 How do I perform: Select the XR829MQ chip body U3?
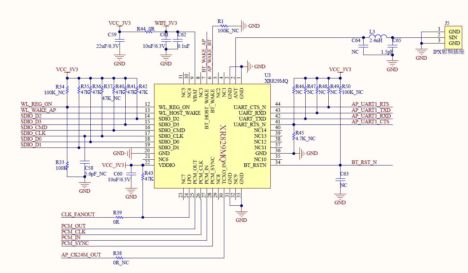(x=212, y=136)
